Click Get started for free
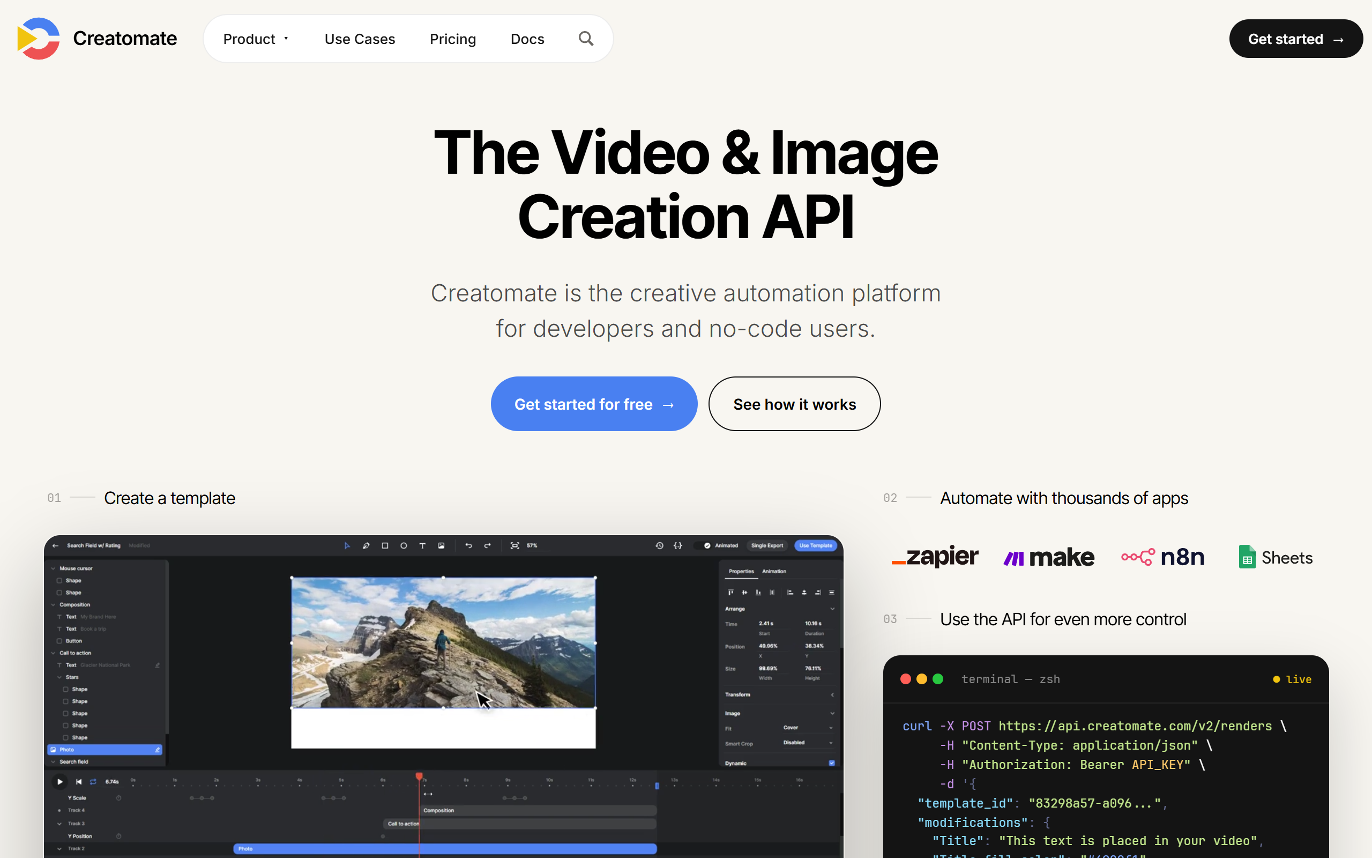 click(x=594, y=403)
